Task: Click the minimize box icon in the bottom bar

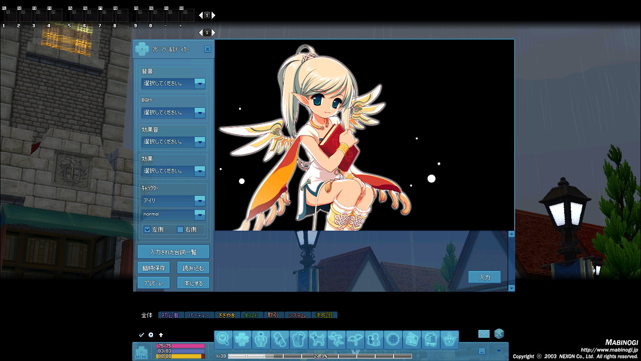Action: [482, 351]
